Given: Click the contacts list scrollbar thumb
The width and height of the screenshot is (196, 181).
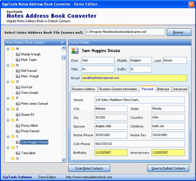Looking at the screenshot, I should click(x=64, y=57).
